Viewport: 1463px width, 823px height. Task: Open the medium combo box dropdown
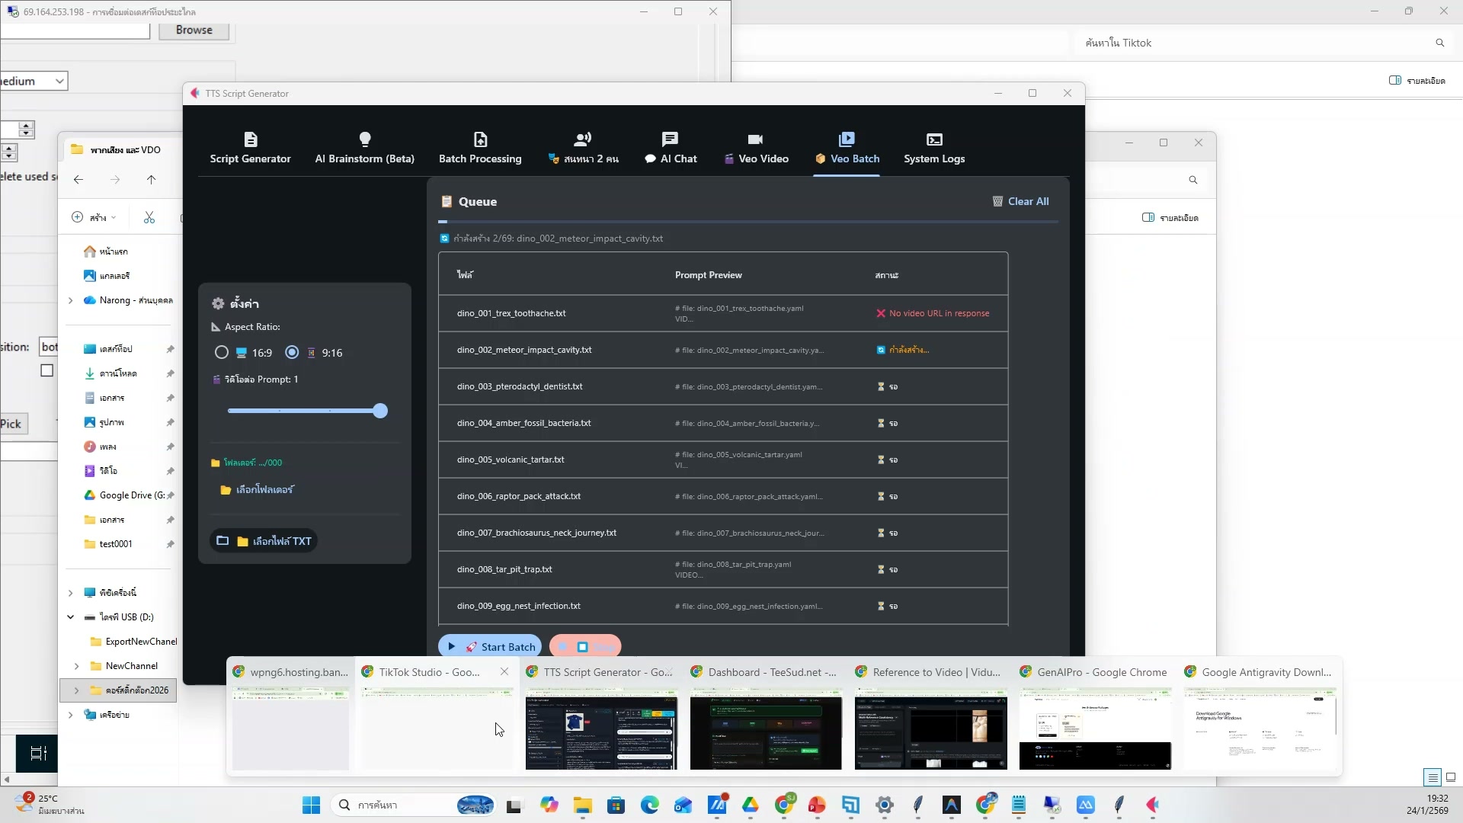coord(59,82)
